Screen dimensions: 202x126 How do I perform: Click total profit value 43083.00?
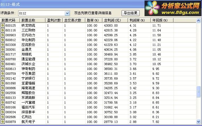111,25
